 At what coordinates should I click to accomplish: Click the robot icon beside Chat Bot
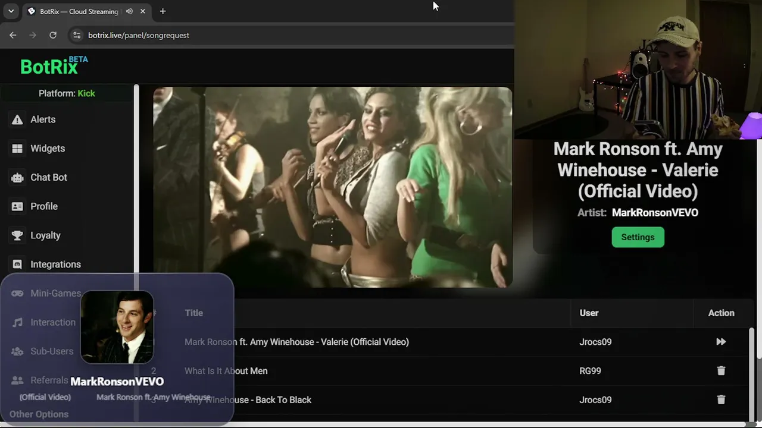coord(17,177)
